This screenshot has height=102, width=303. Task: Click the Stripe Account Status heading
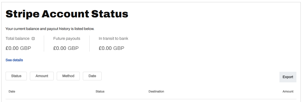[x=67, y=14]
